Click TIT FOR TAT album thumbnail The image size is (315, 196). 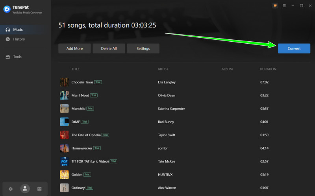[x=64, y=161]
